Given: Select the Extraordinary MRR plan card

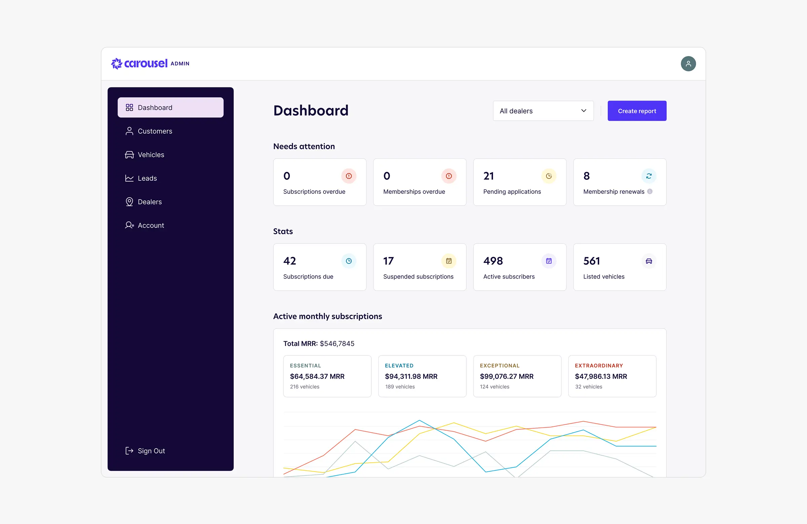Looking at the screenshot, I should [x=612, y=376].
